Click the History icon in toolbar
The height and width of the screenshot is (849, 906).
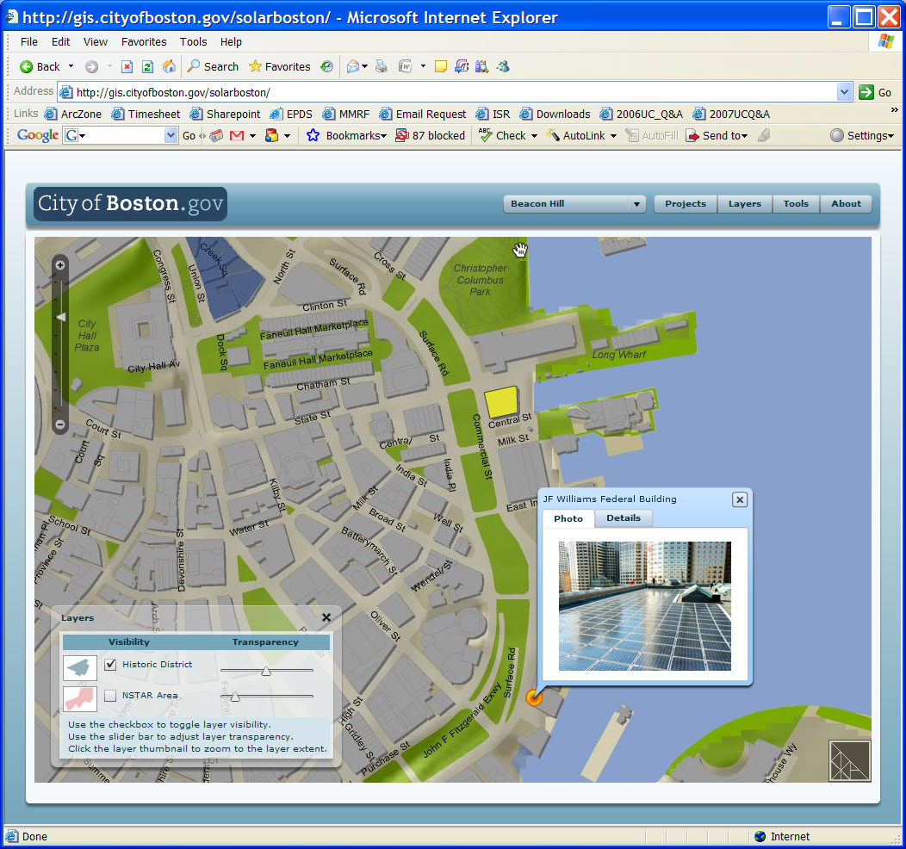(x=327, y=67)
